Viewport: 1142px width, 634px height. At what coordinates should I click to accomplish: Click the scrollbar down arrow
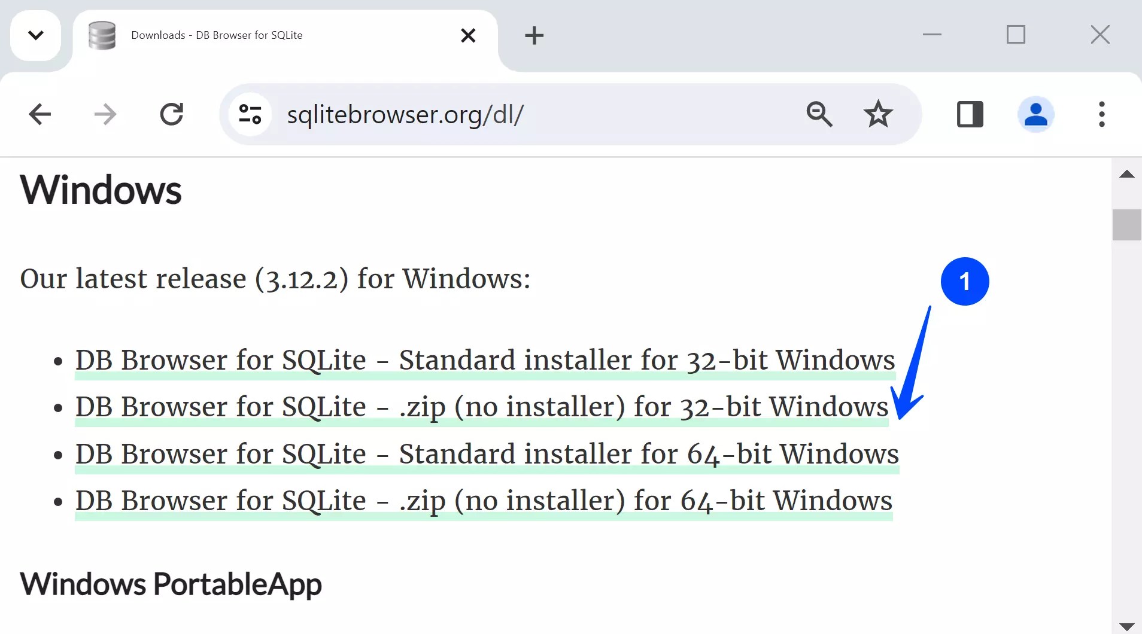(1127, 626)
